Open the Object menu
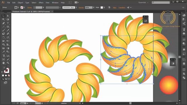 pyautogui.click(x=20, y=3)
